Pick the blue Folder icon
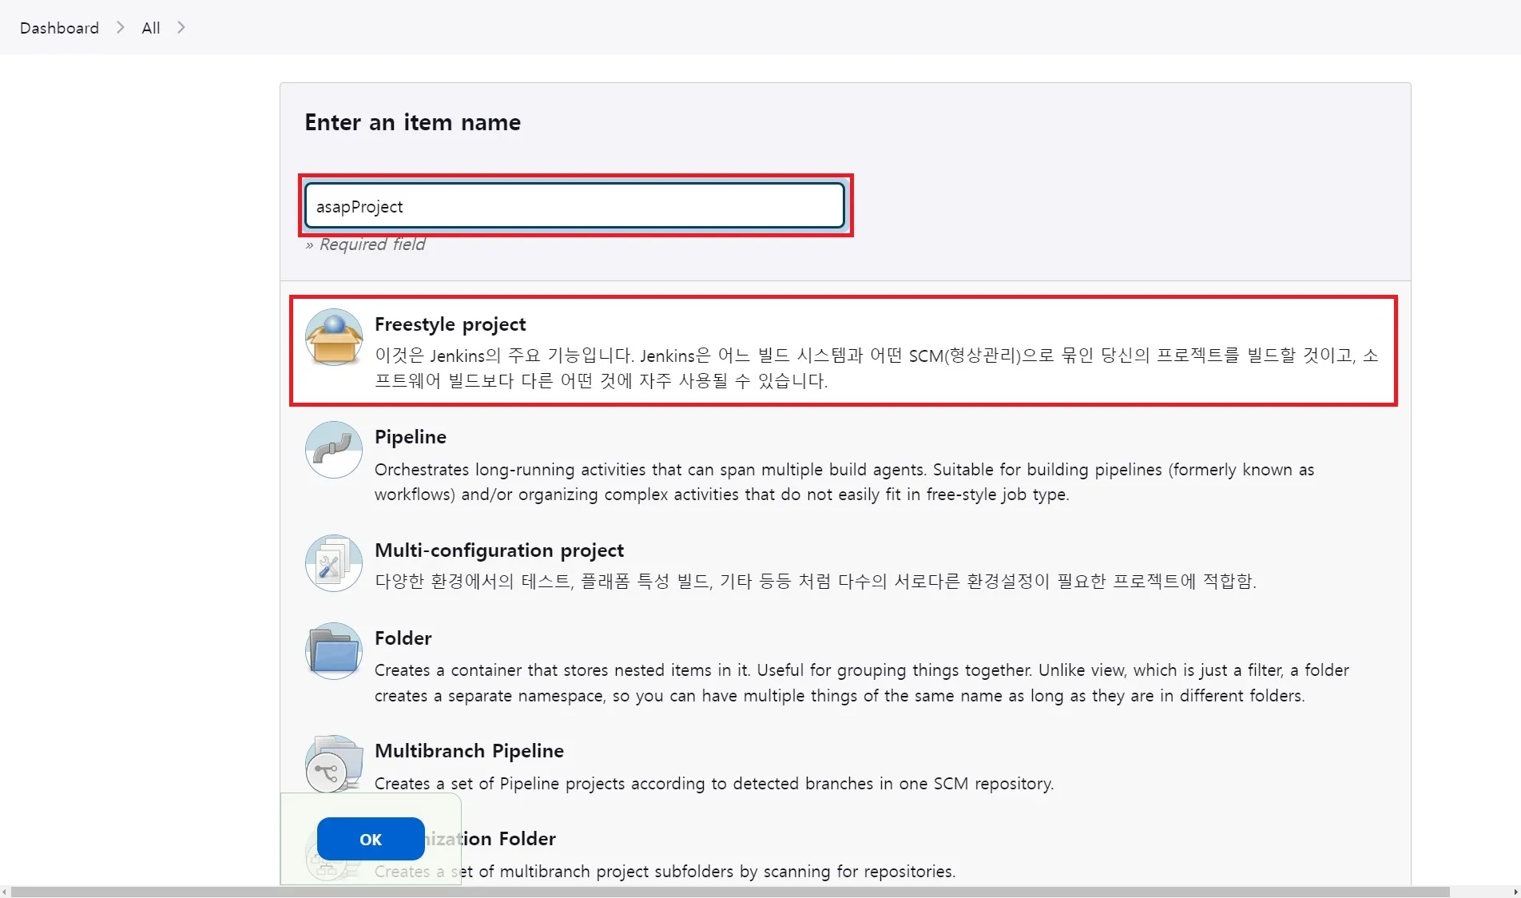Image resolution: width=1521 pixels, height=898 pixels. [334, 651]
